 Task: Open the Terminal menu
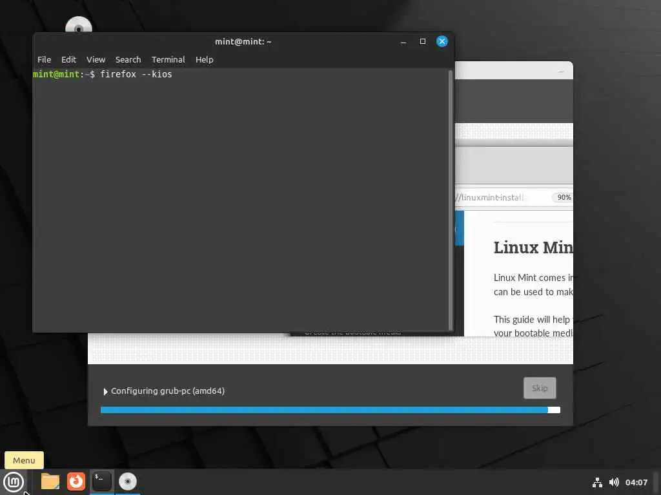[x=168, y=60]
